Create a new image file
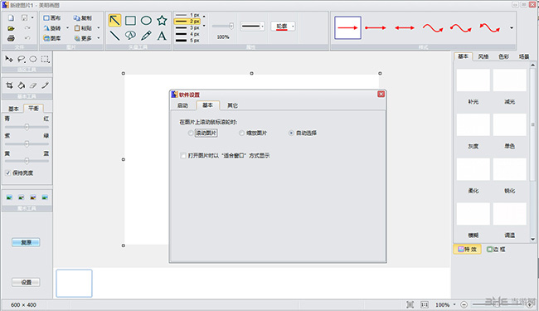 click(11, 18)
